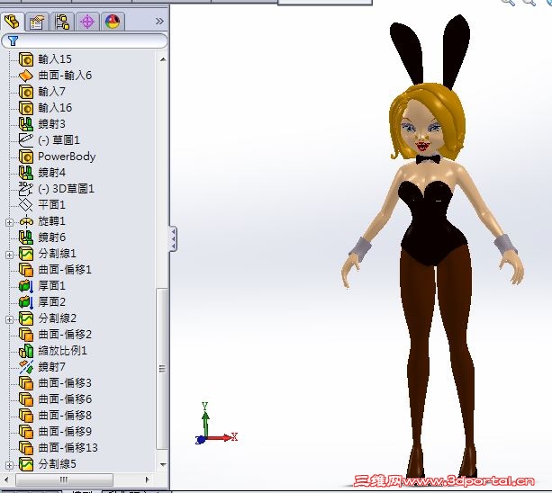Screen dimensions: 552x493
Task: Select the 鏡射4 mirror icon
Action: (26, 173)
